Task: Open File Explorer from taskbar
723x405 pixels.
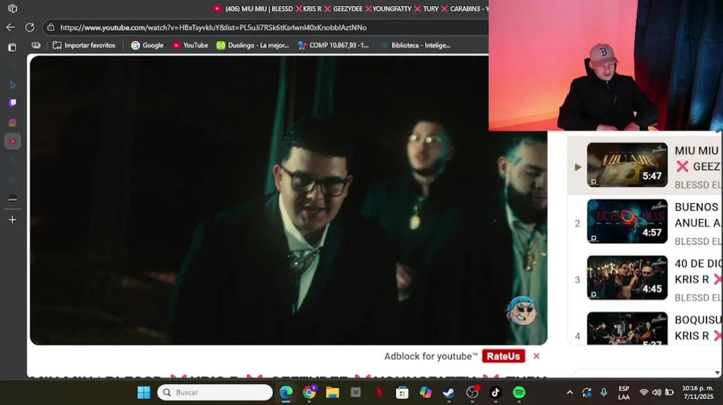Action: 332,392
